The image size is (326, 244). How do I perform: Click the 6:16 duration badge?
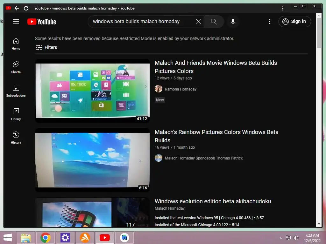(x=143, y=188)
